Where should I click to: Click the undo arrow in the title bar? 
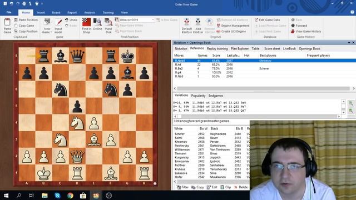tap(11, 4)
